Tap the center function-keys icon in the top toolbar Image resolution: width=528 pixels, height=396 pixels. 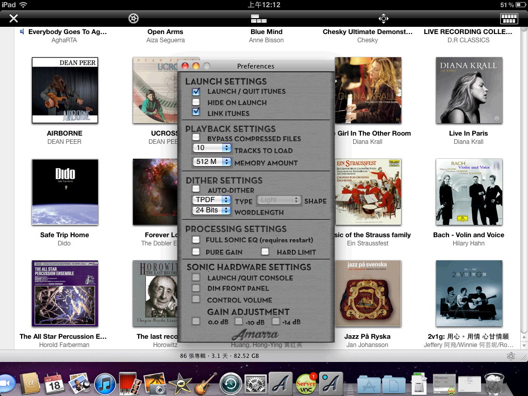pos(259,19)
